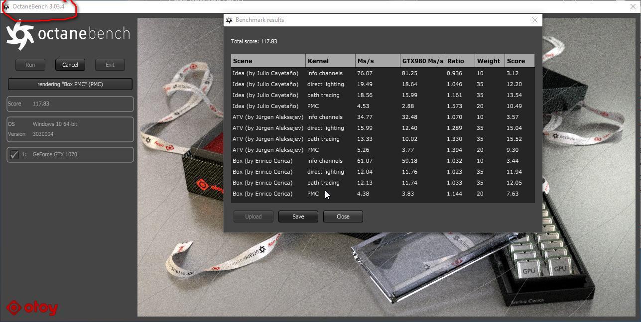Click the 76.07 Ms/s value
The image size is (641, 322).
click(365, 73)
